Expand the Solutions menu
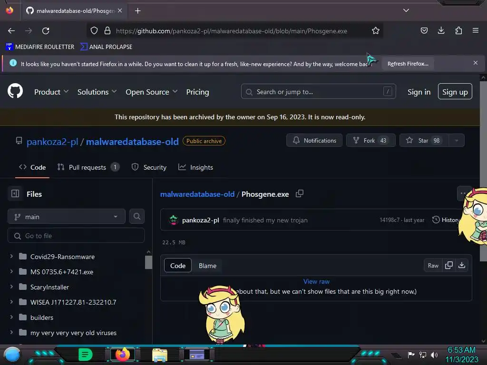This screenshot has height=365, width=487. click(x=97, y=92)
